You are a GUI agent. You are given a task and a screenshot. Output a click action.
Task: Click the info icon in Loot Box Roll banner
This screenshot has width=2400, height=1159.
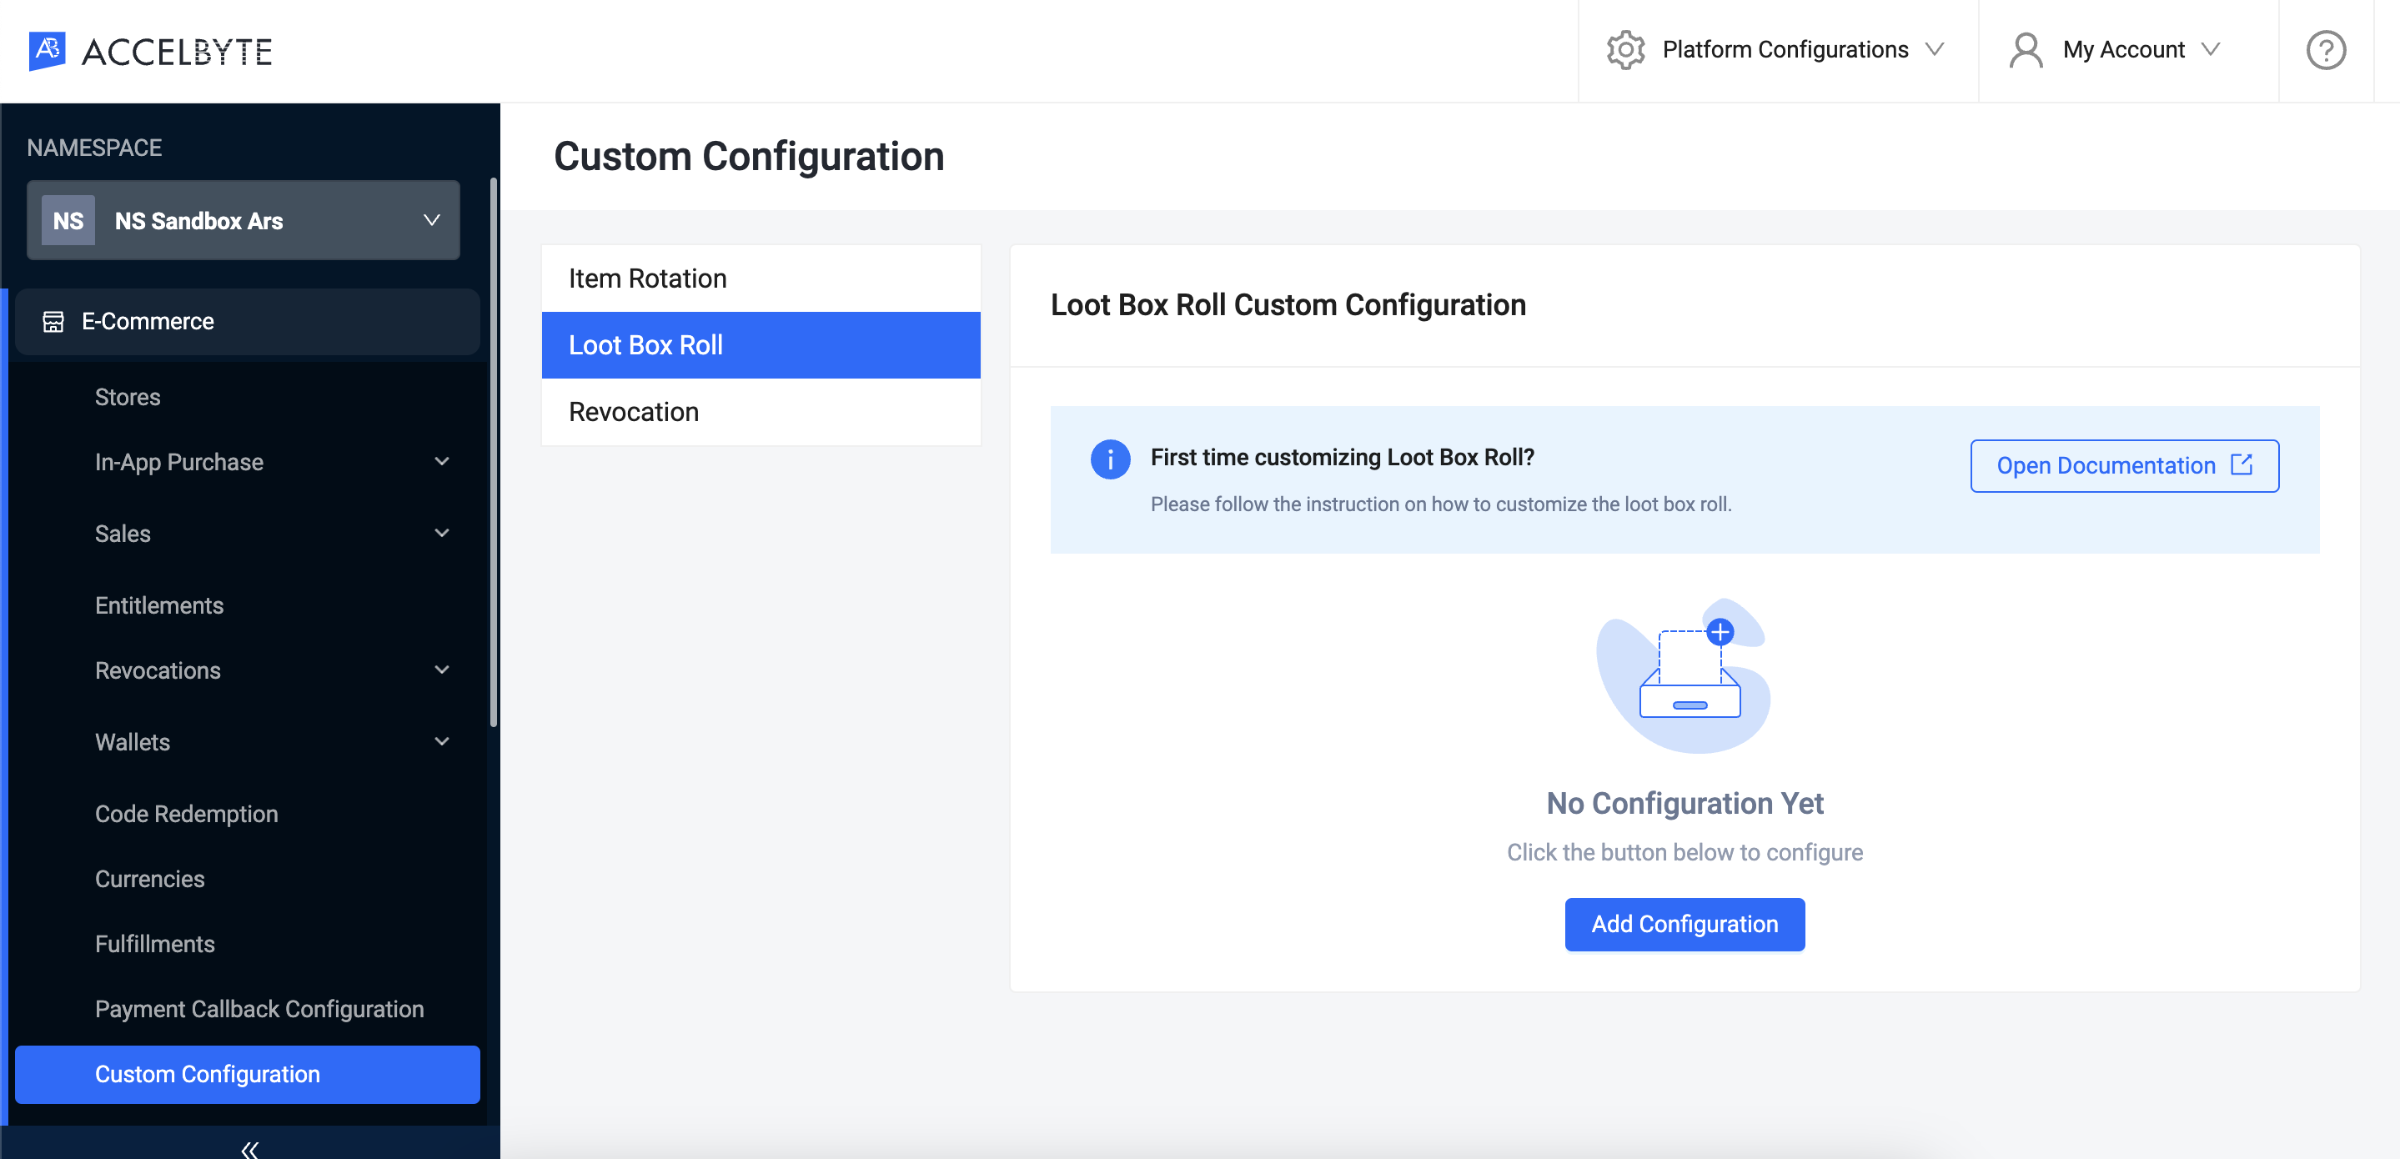tap(1110, 456)
